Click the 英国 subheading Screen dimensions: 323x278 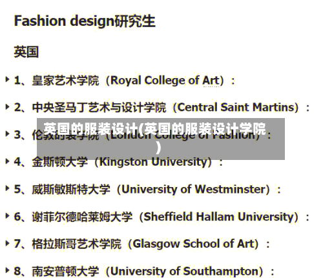coord(26,52)
